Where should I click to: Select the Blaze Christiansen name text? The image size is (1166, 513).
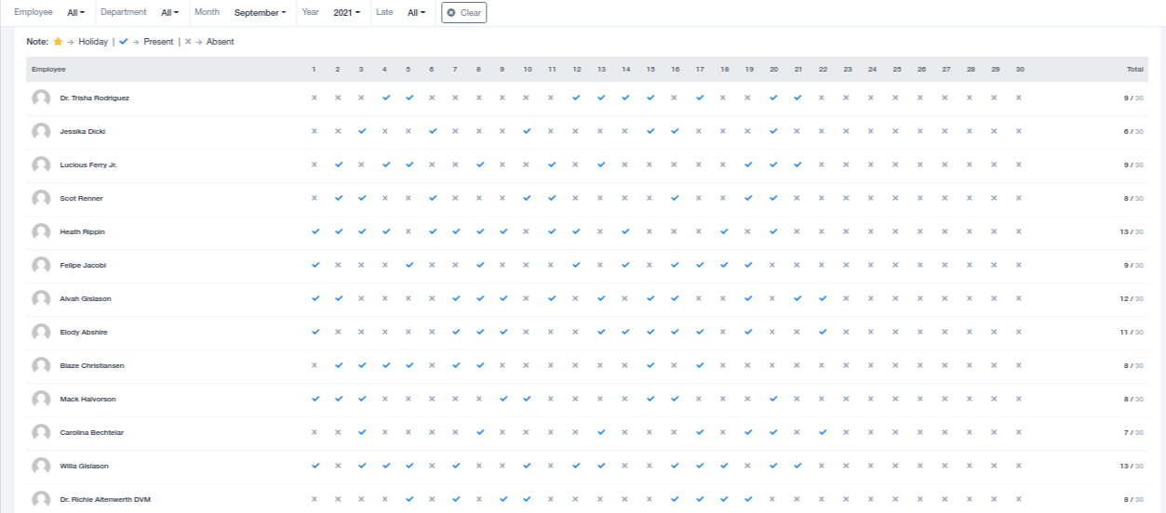tap(92, 366)
